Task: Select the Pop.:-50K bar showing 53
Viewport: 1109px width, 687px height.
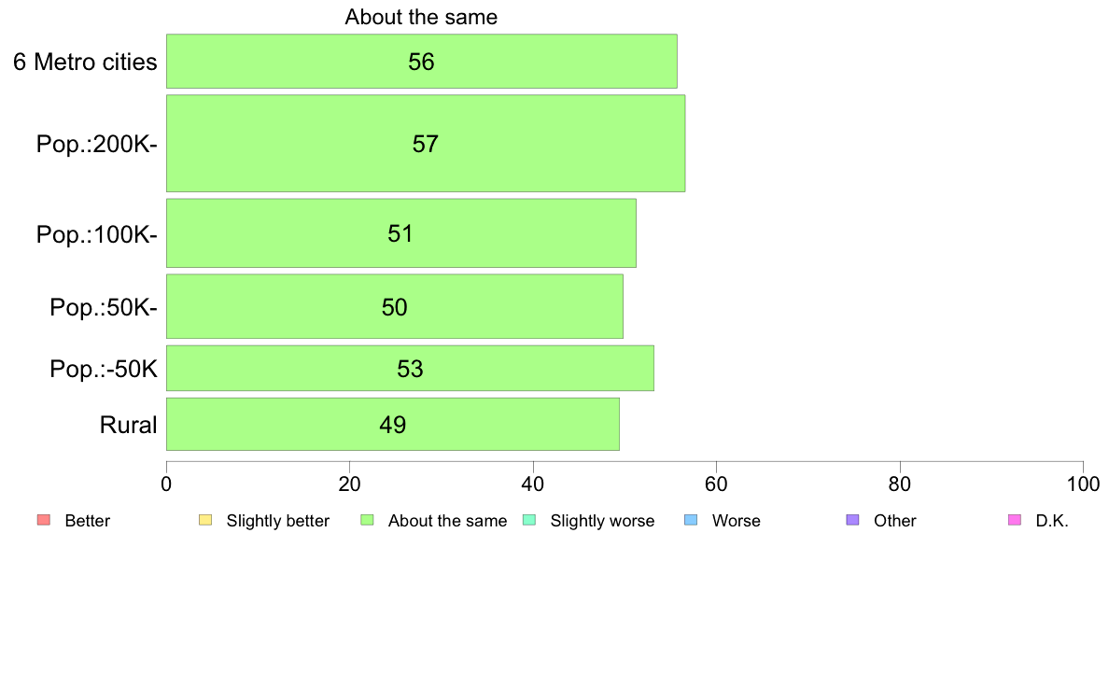Action: coord(410,368)
